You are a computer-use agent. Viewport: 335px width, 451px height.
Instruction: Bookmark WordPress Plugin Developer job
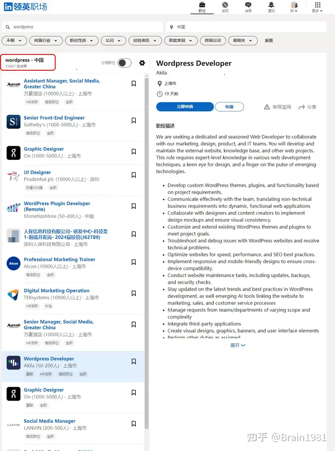[x=134, y=206]
